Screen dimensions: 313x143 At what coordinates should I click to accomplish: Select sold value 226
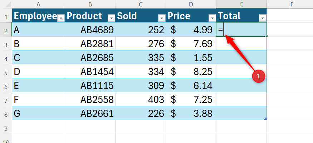tap(141, 113)
